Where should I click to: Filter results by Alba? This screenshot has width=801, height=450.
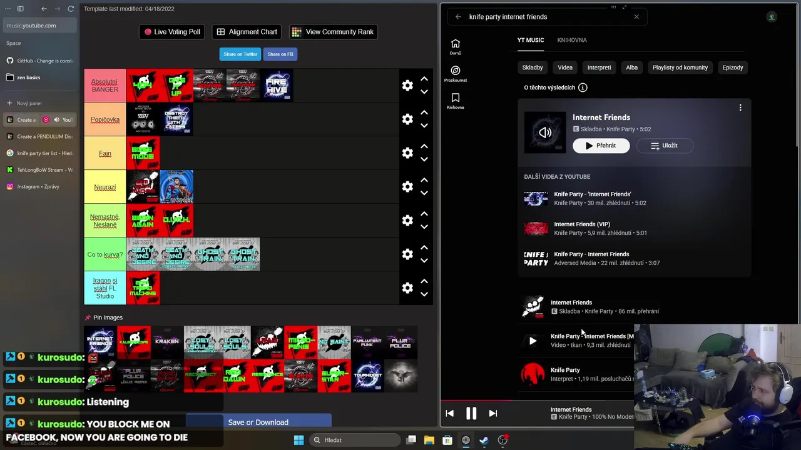tap(632, 67)
